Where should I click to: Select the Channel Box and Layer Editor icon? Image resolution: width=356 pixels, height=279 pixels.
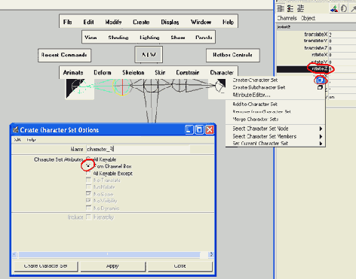coord(300,9)
